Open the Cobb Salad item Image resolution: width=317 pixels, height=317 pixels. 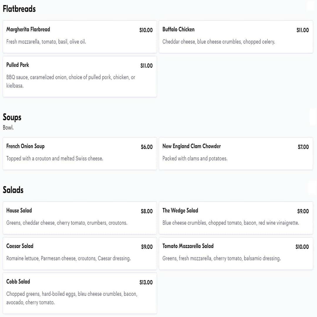click(80, 293)
